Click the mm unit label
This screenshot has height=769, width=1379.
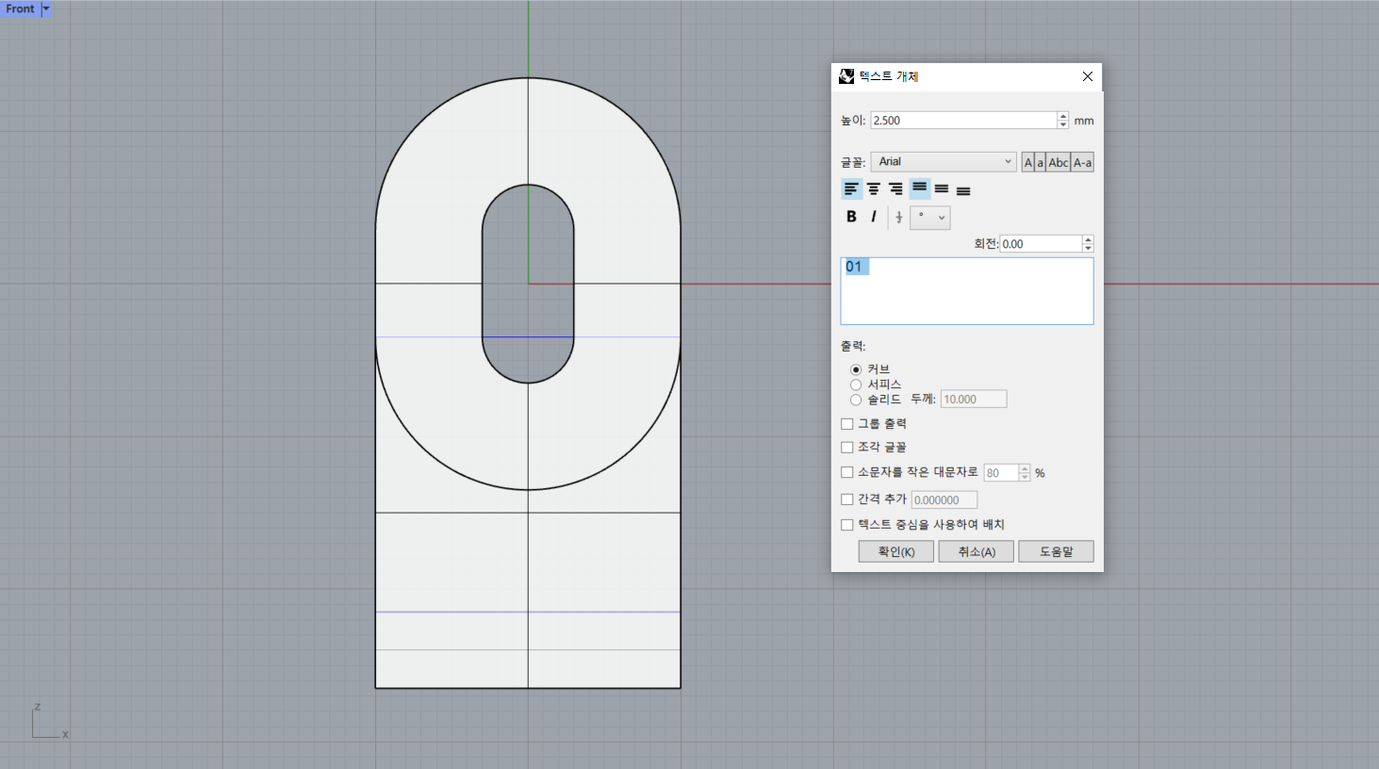coord(1084,121)
